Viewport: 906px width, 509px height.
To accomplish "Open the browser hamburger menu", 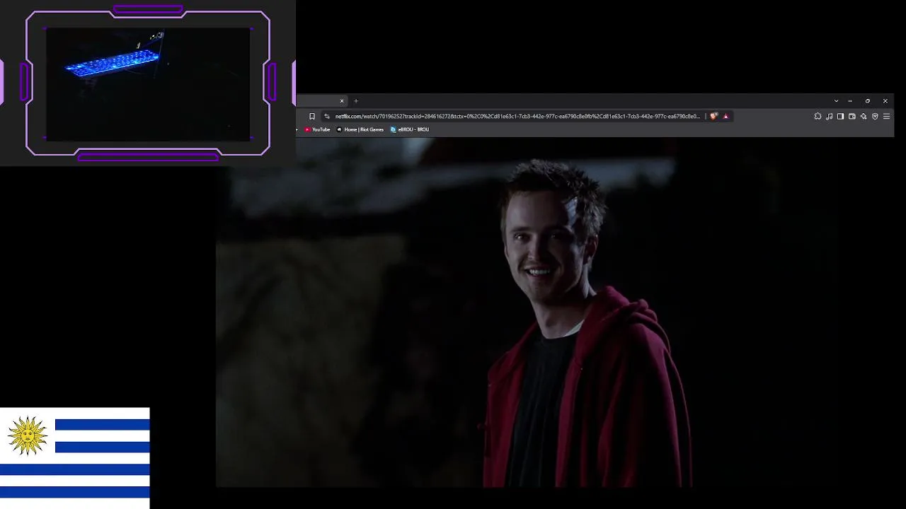I will pyautogui.click(x=886, y=117).
